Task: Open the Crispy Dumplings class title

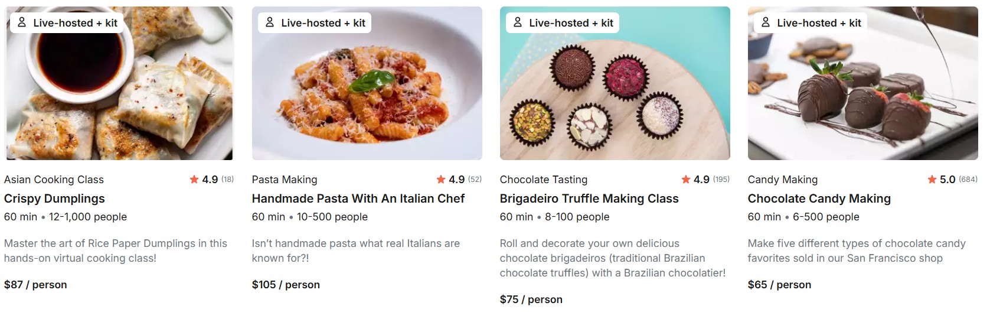Action: [x=54, y=198]
